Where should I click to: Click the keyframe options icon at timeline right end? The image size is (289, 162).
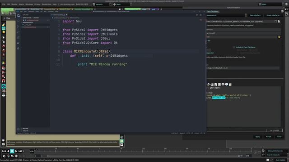[x=263, y=151]
